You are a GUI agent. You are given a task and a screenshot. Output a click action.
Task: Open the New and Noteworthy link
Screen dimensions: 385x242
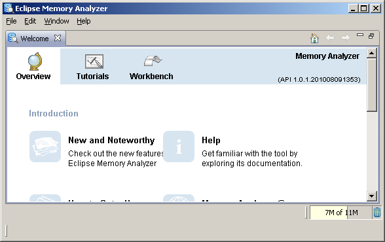pos(111,140)
